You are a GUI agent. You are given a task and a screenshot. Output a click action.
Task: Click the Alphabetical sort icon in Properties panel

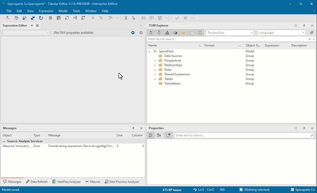pyautogui.click(x=159, y=135)
